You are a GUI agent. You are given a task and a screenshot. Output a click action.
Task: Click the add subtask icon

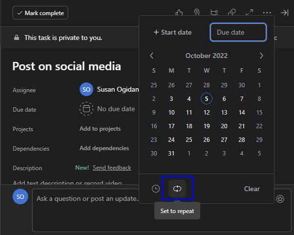pos(214,13)
